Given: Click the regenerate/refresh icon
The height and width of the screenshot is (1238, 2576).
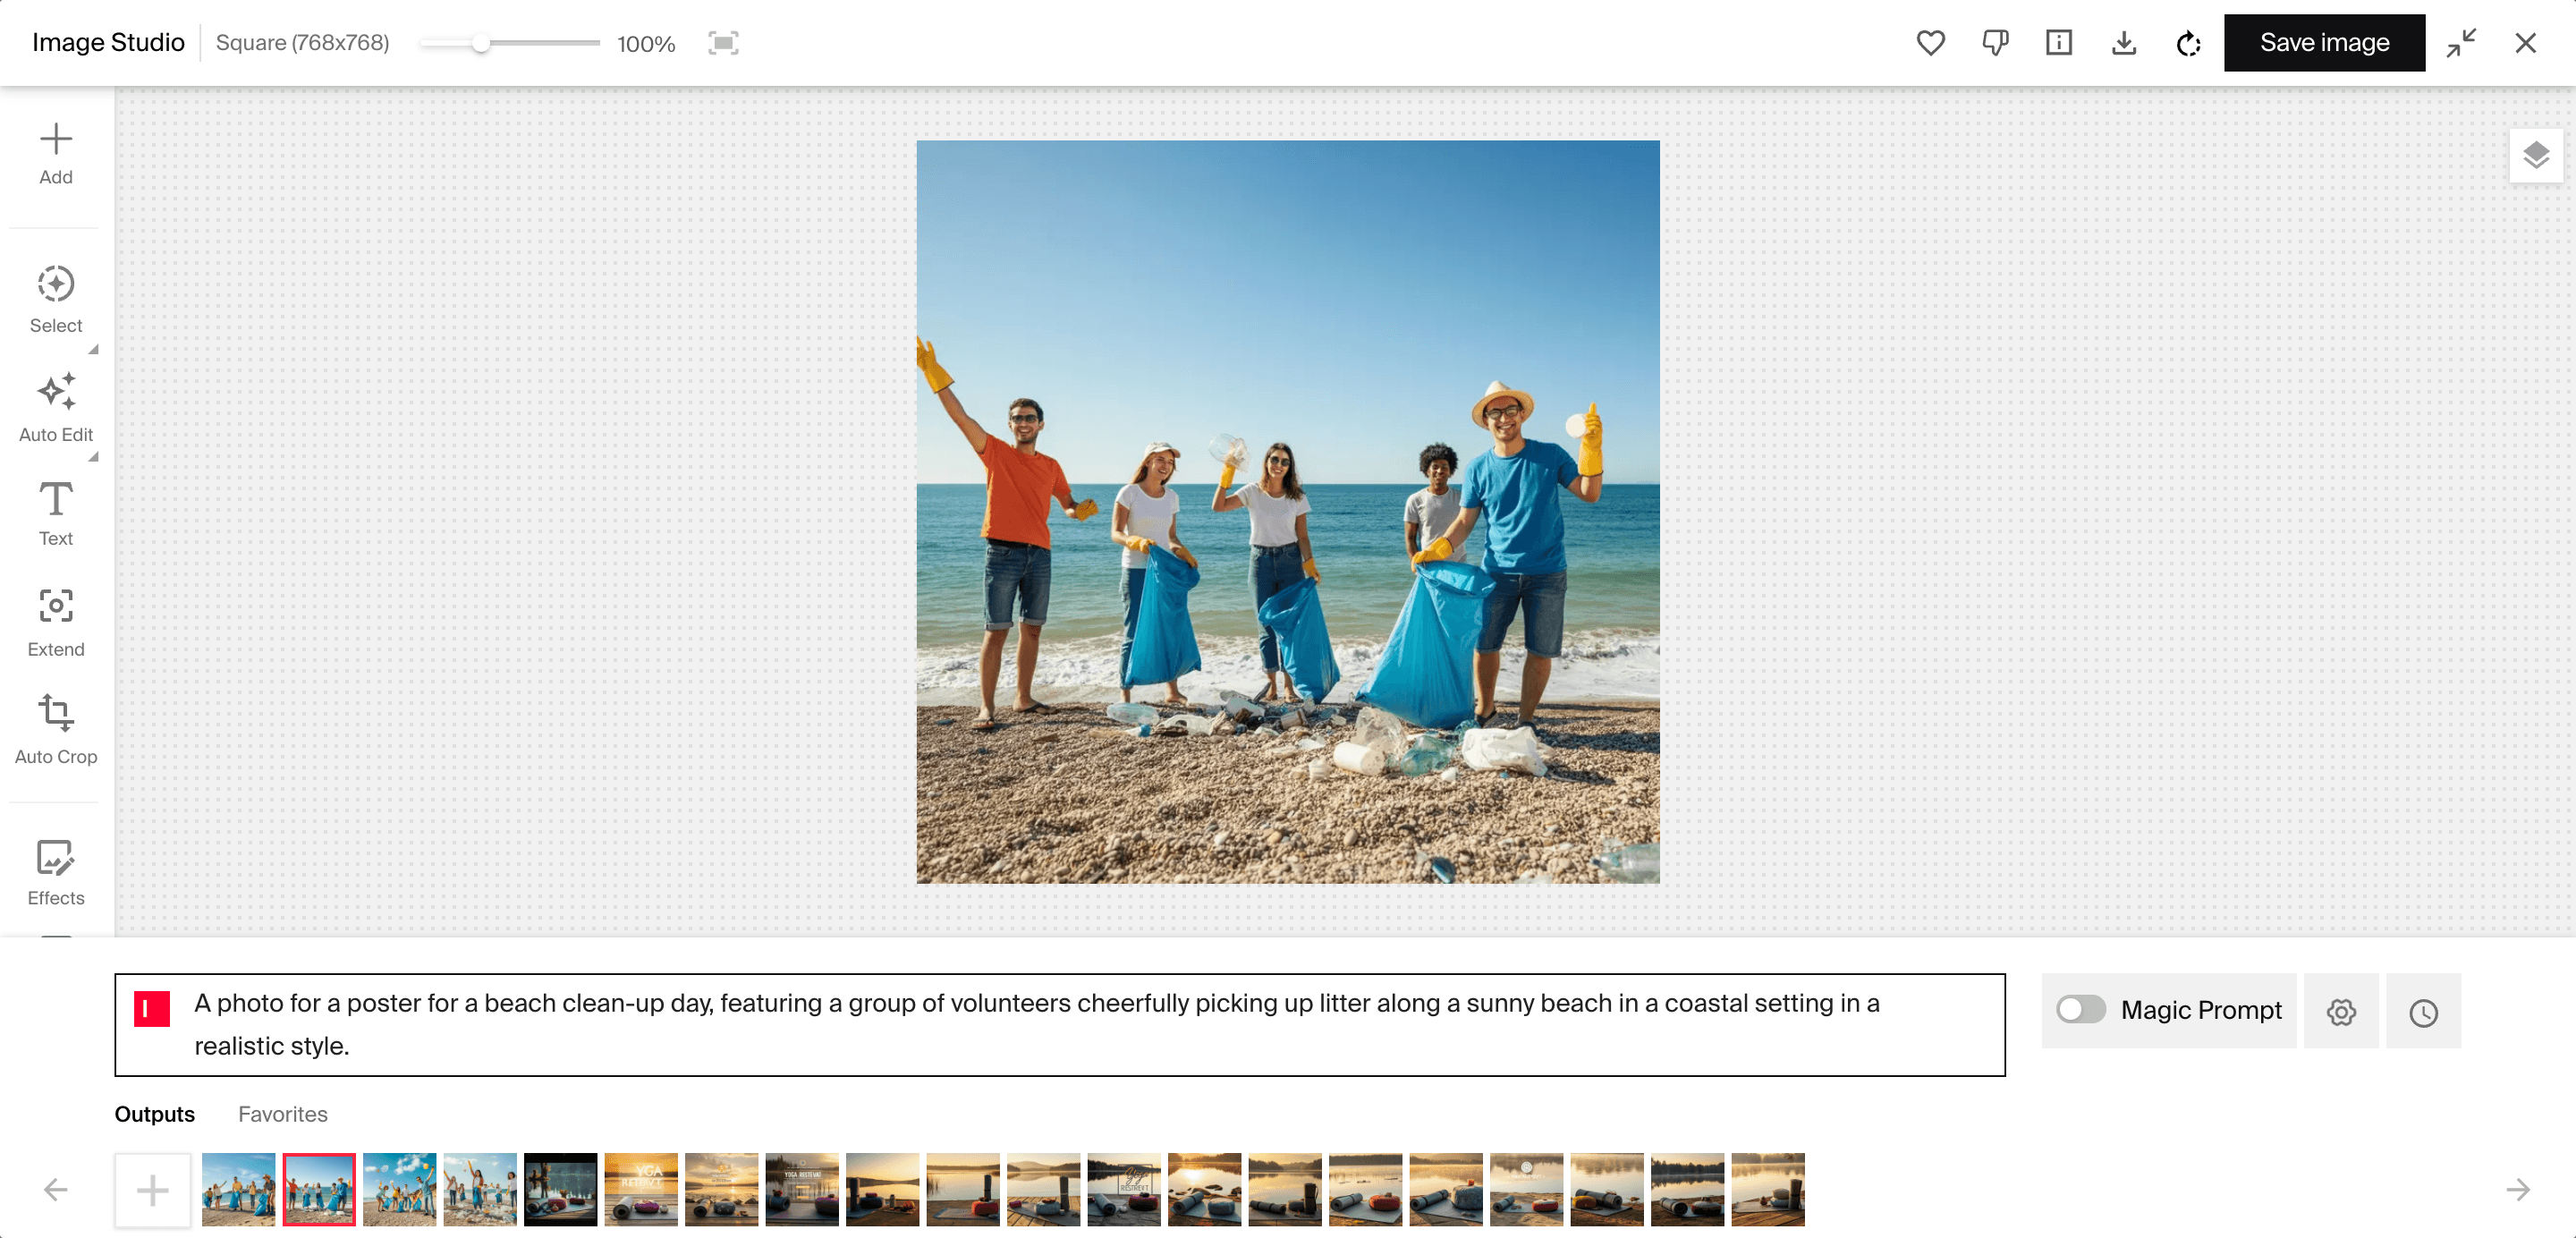Looking at the screenshot, I should (2189, 43).
